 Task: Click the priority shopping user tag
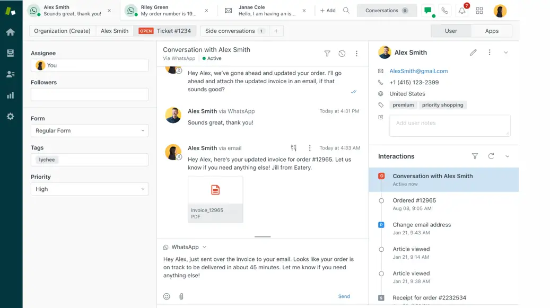(443, 105)
